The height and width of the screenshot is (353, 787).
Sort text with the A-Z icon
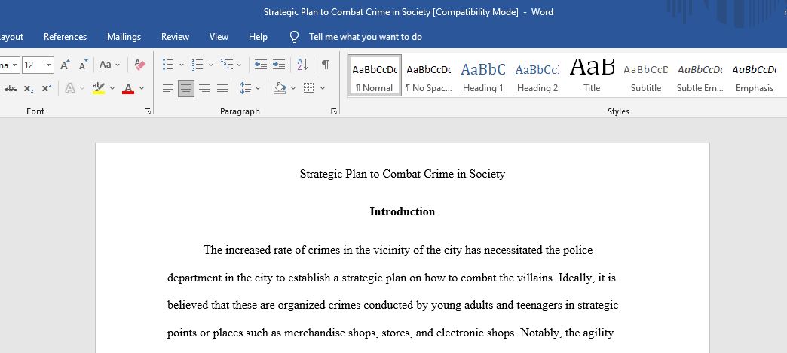(x=302, y=65)
